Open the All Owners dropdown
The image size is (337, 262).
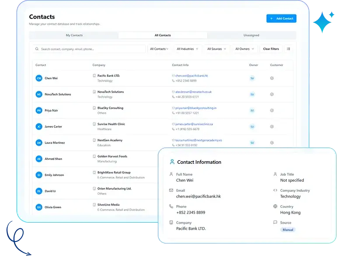[244, 49]
